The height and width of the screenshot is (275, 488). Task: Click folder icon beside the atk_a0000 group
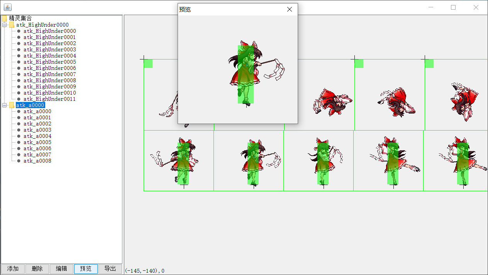[x=12, y=105]
